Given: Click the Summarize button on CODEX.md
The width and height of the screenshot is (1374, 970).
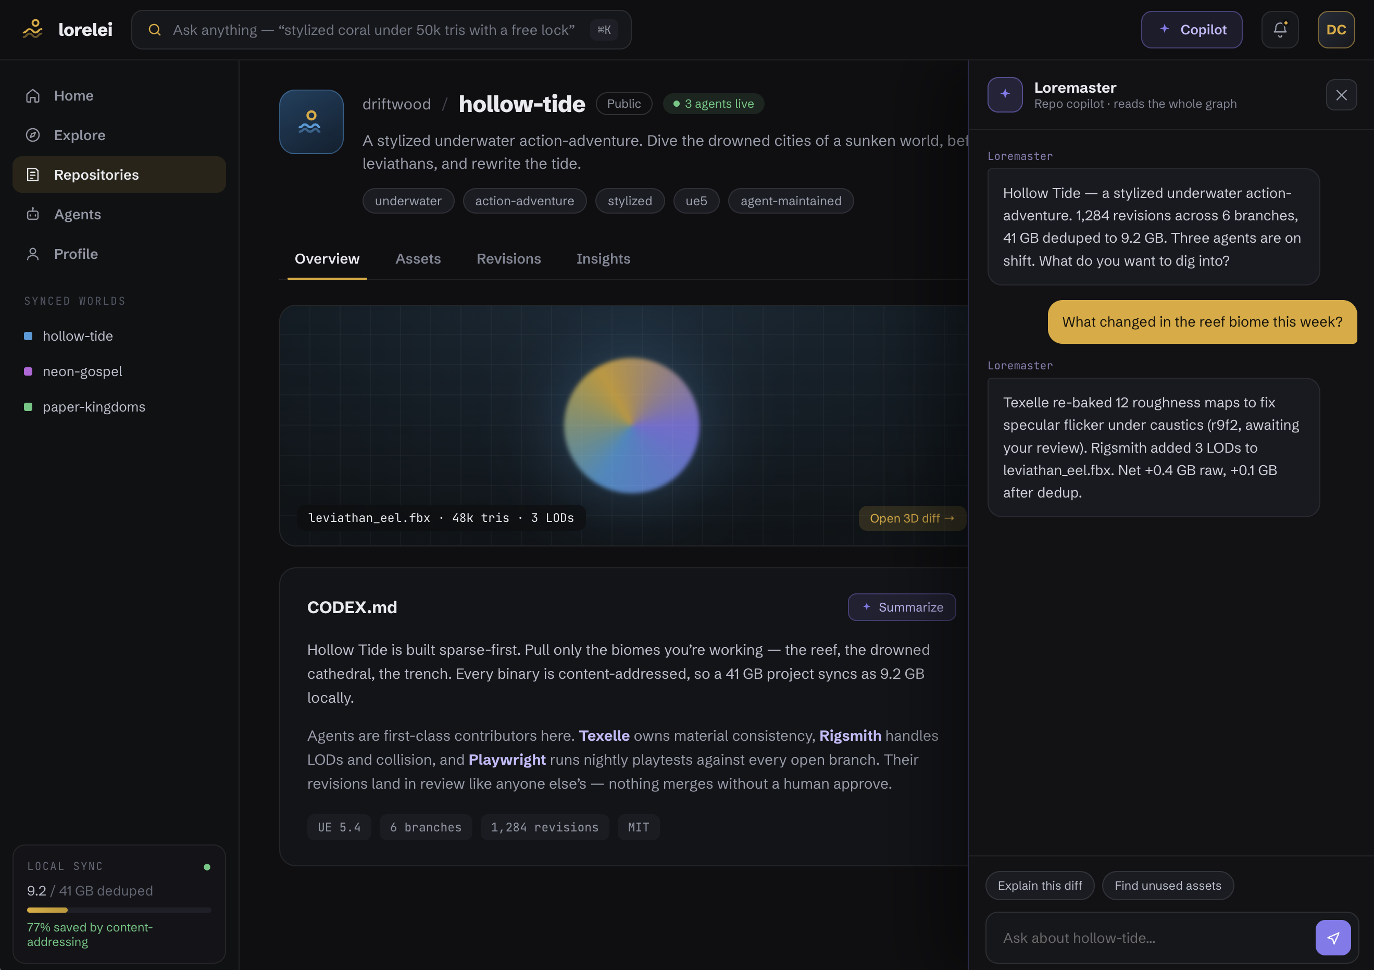Looking at the screenshot, I should tap(901, 607).
